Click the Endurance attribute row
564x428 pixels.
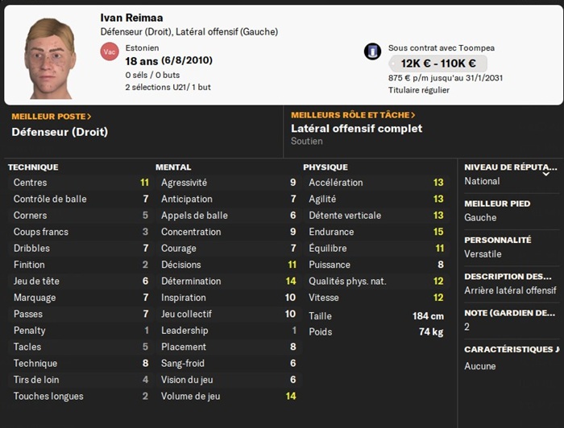point(375,232)
